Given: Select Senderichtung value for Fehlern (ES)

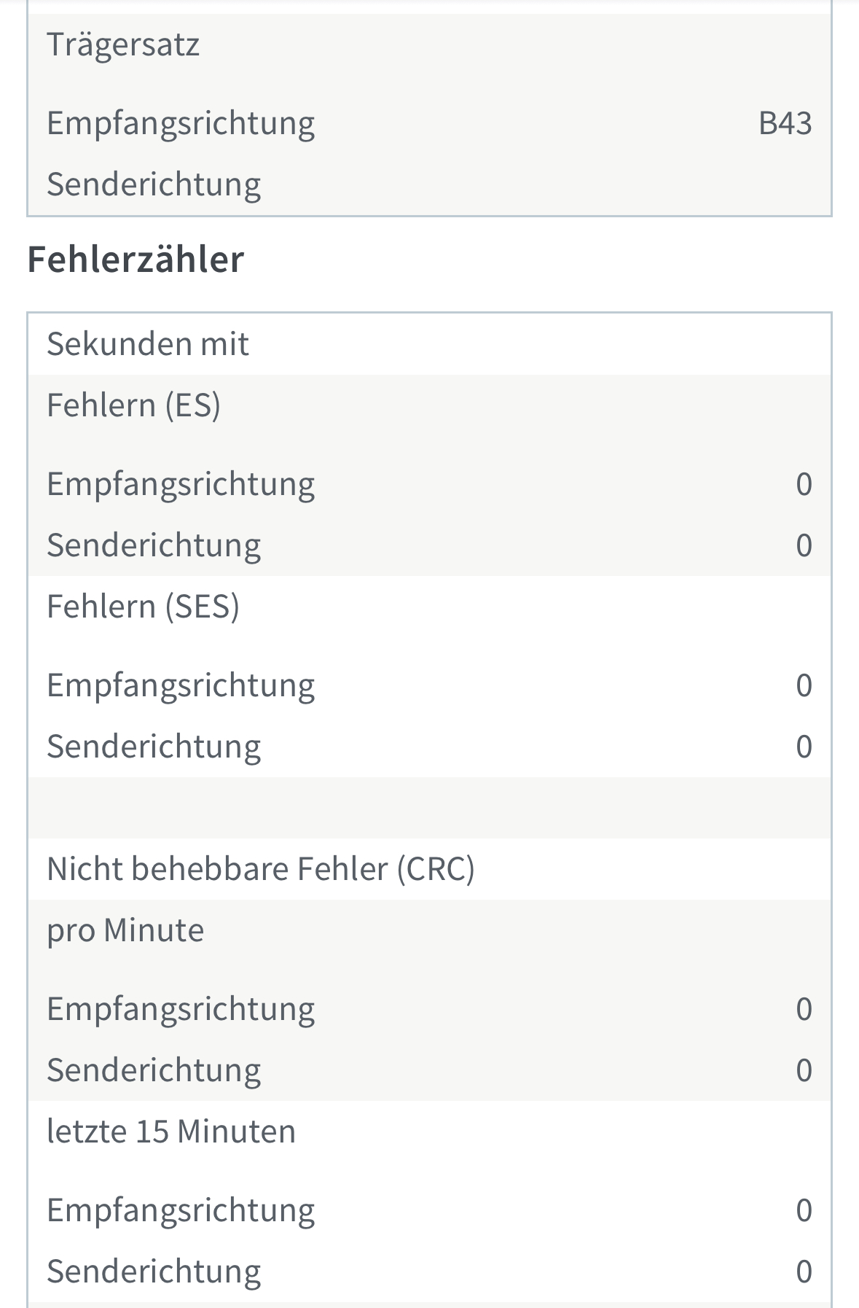Looking at the screenshot, I should pos(803,545).
